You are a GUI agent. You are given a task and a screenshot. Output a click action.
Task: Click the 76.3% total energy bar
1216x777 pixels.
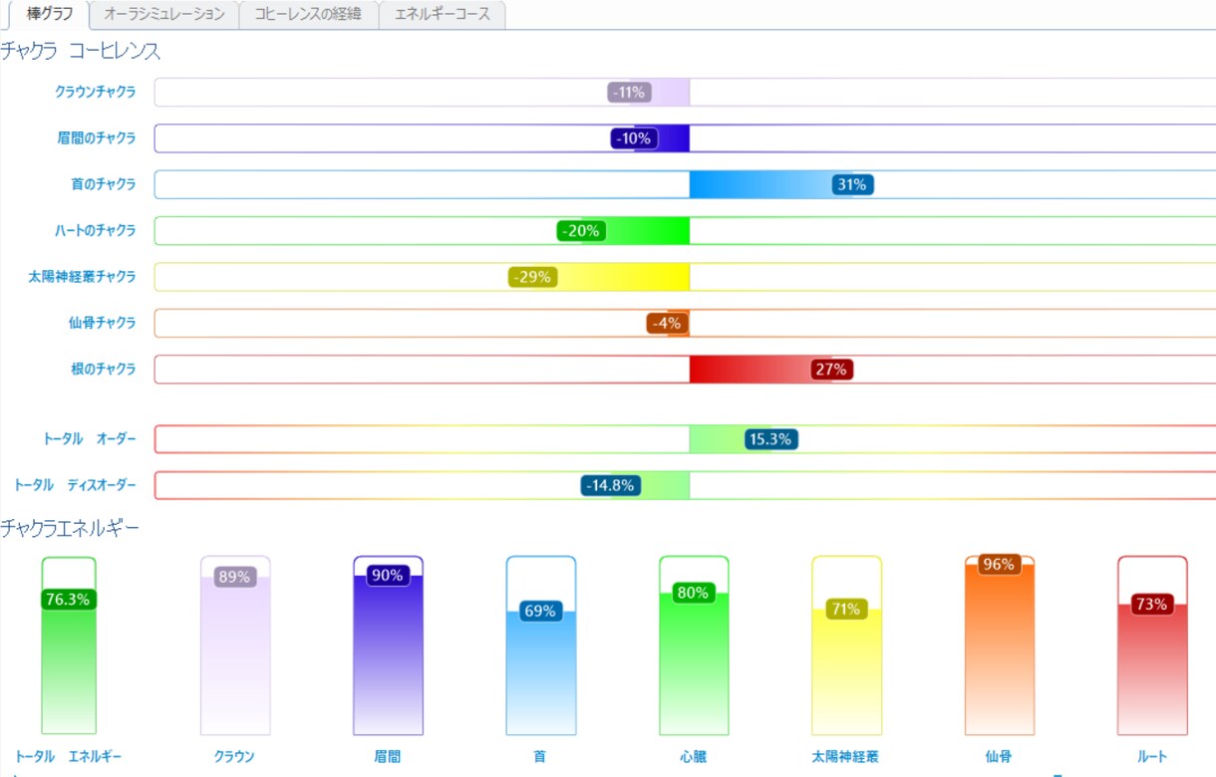(69, 646)
